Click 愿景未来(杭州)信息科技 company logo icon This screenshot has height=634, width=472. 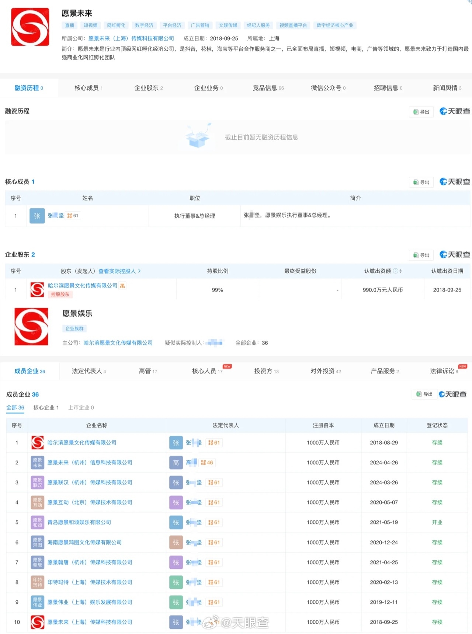coord(38,463)
